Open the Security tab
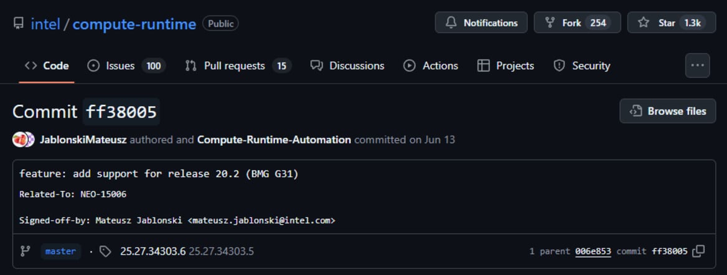 [x=581, y=66]
